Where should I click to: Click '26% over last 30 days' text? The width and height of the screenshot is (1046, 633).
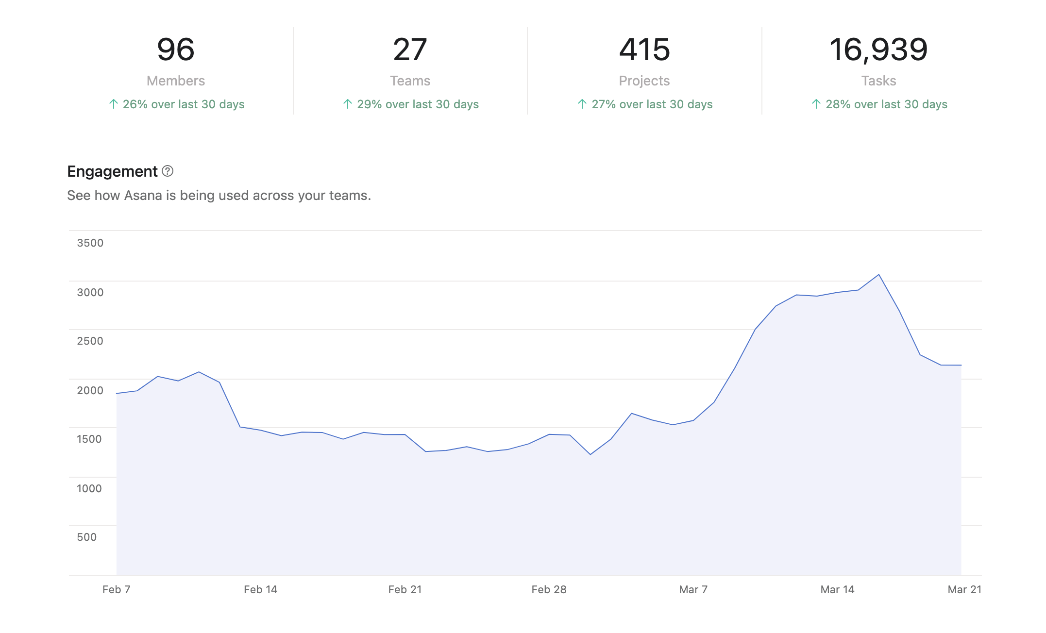[184, 104]
